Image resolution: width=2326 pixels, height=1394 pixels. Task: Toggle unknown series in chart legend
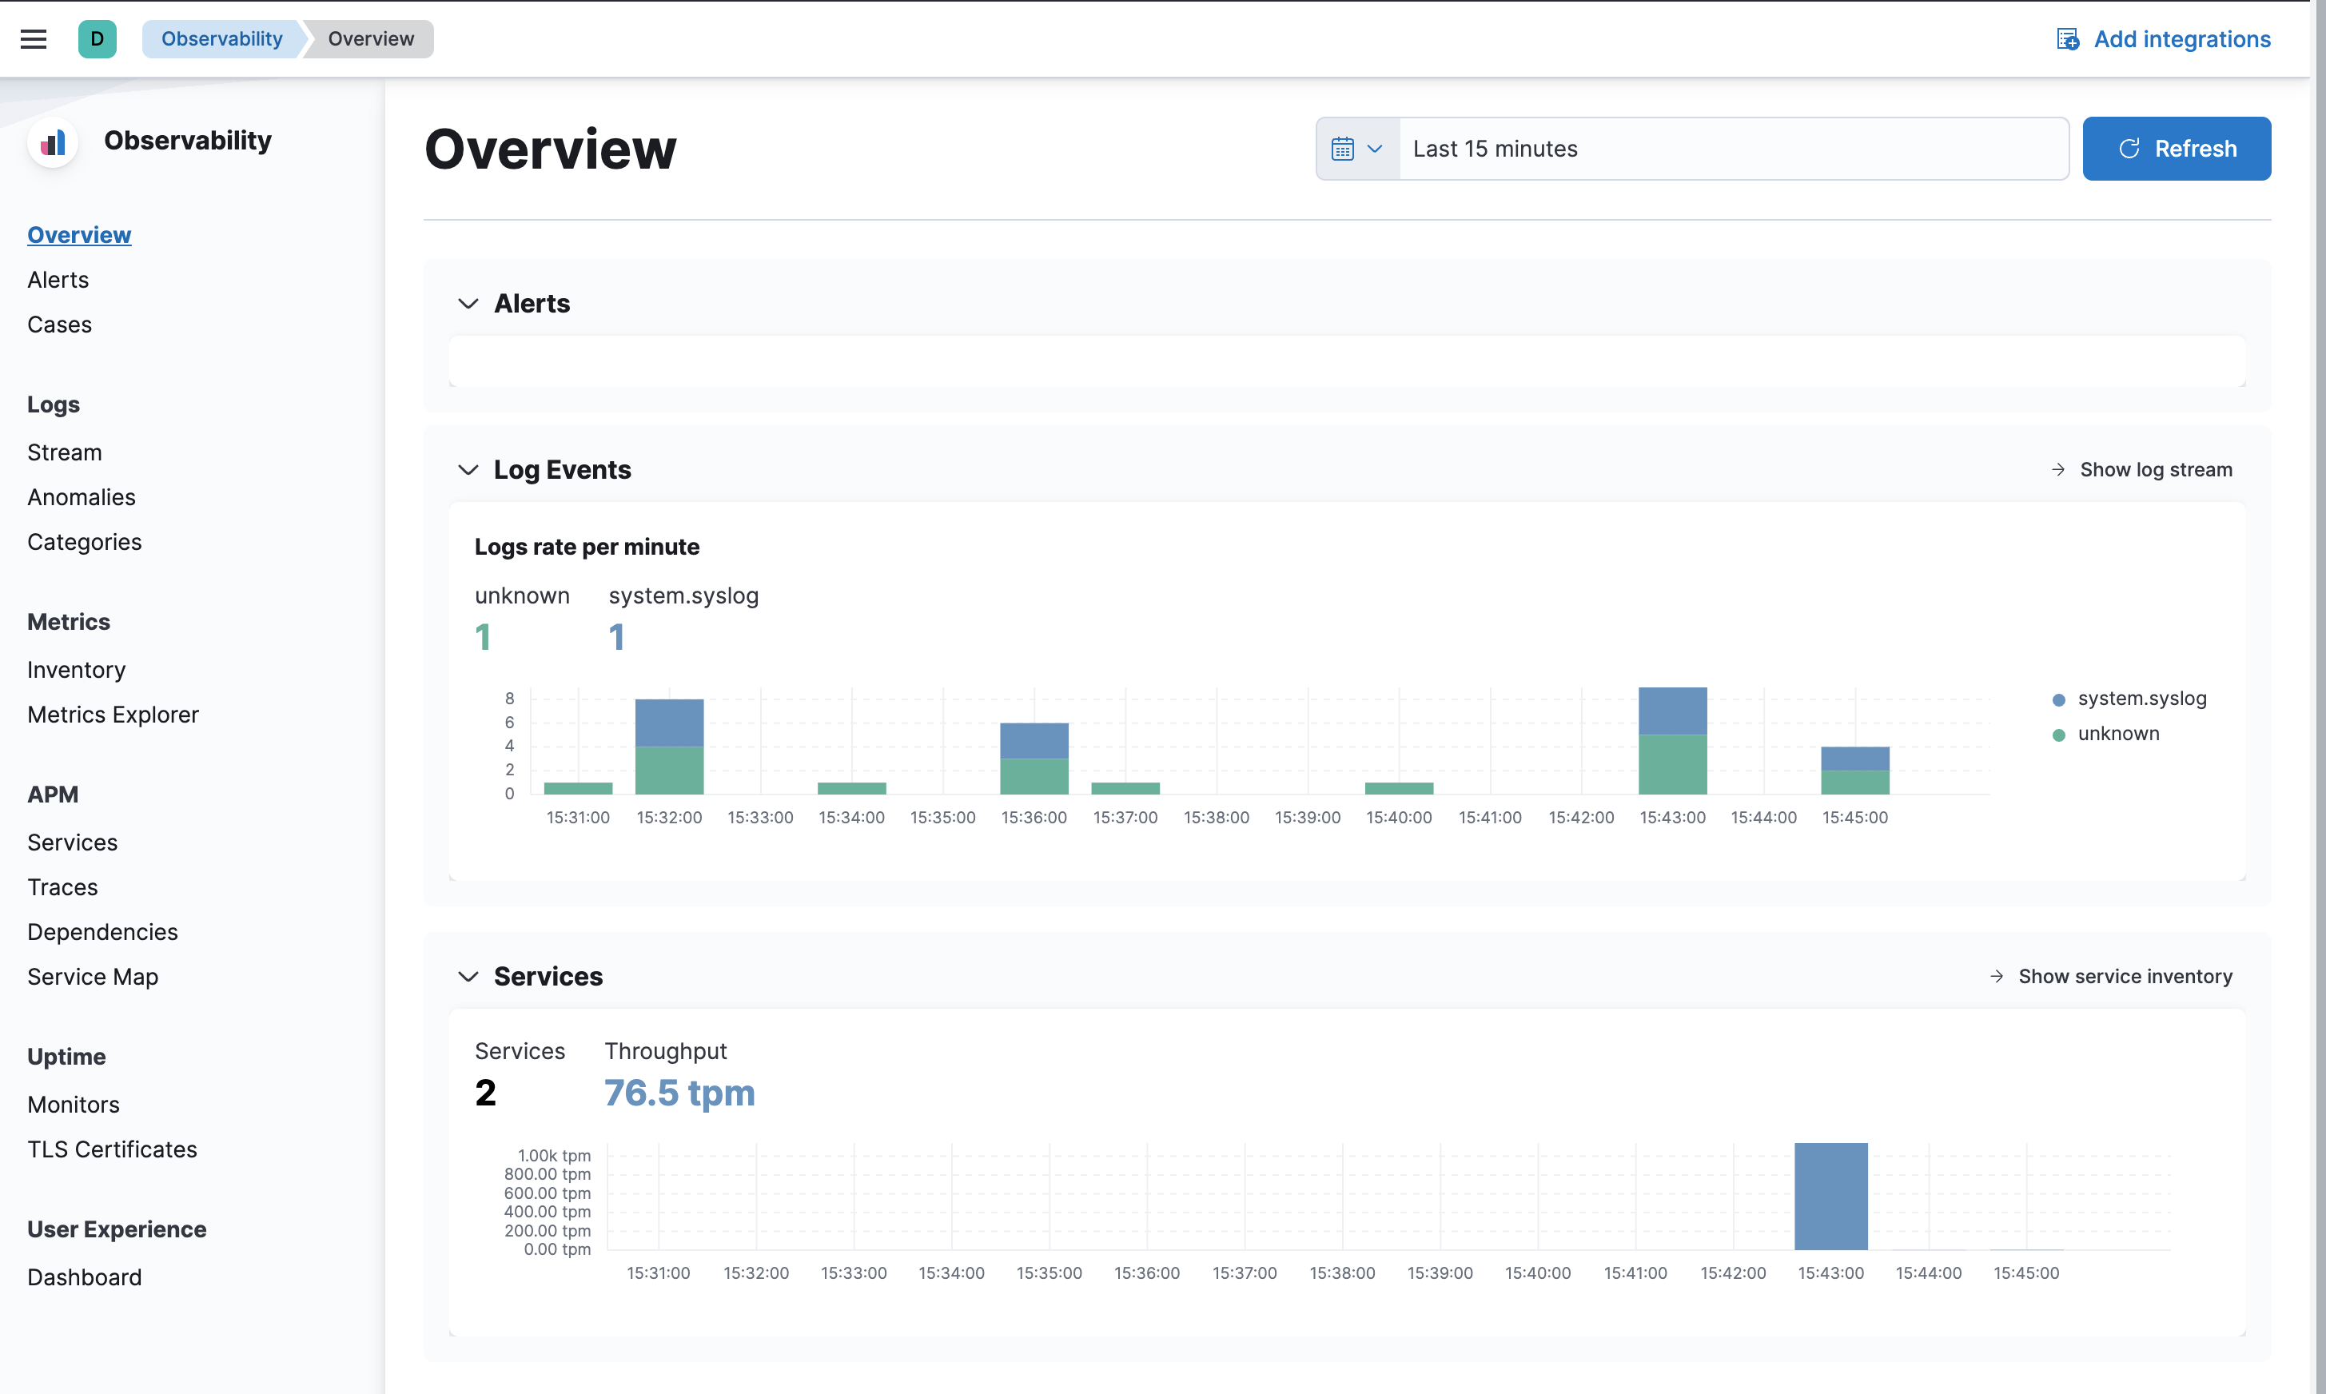pos(2117,734)
